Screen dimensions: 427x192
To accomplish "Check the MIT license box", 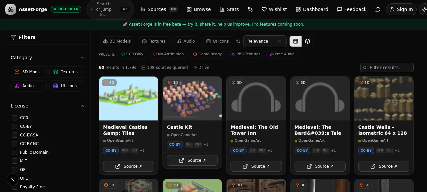I will click(x=15, y=161).
